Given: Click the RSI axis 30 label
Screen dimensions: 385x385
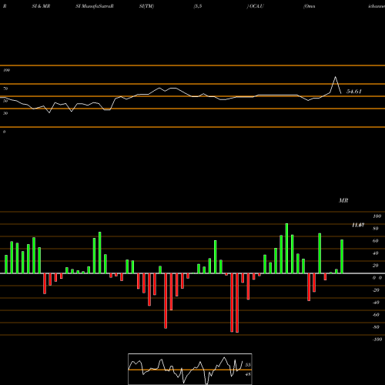Looking at the screenshot, I should (x=5, y=113).
